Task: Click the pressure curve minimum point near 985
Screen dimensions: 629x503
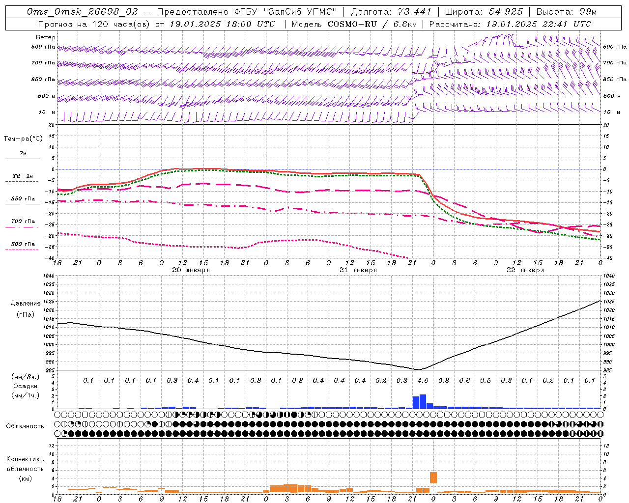Action: coord(419,369)
